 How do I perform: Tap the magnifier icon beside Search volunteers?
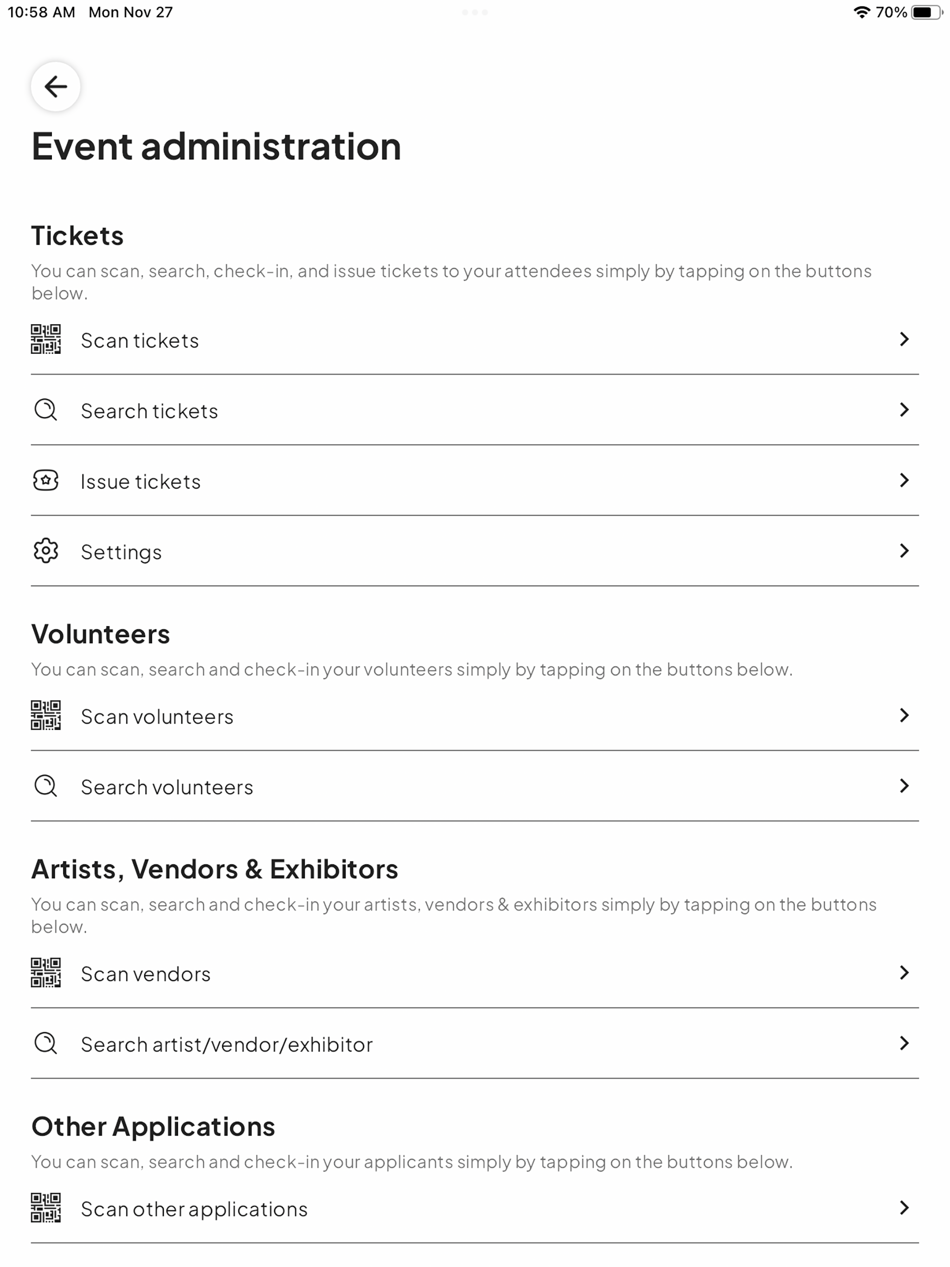coord(46,786)
